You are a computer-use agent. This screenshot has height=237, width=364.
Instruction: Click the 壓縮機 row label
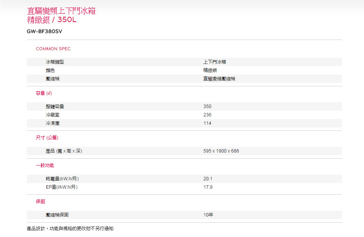pyautogui.click(x=52, y=79)
